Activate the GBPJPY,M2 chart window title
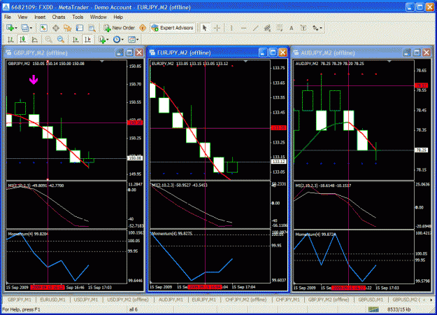The height and width of the screenshot is (315, 437). pos(41,52)
